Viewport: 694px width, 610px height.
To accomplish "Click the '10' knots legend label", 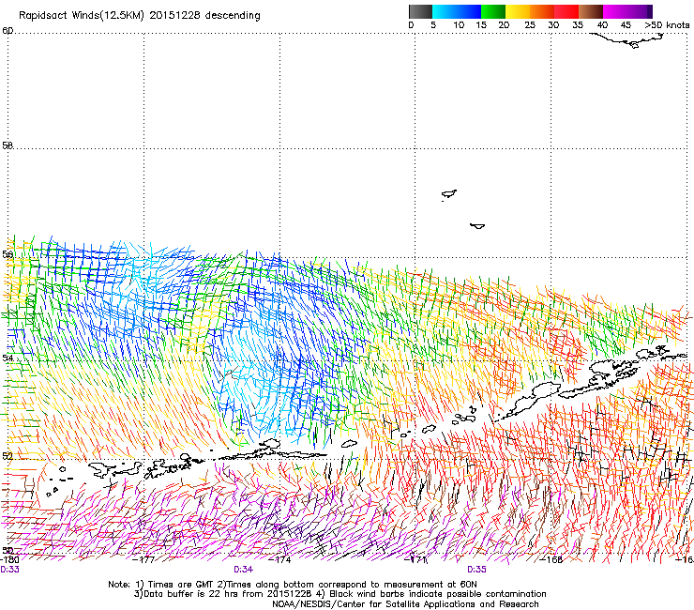I will pos(459,25).
